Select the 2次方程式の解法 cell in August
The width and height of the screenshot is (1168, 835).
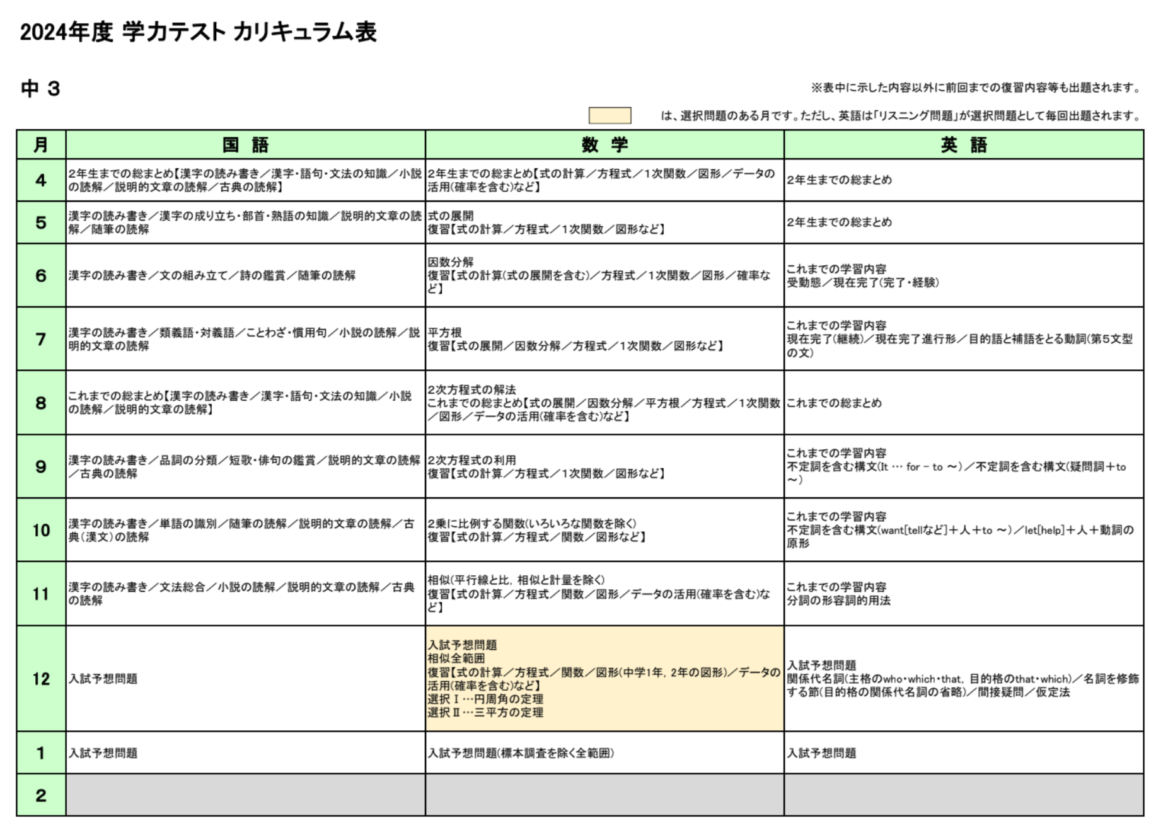coord(604,403)
